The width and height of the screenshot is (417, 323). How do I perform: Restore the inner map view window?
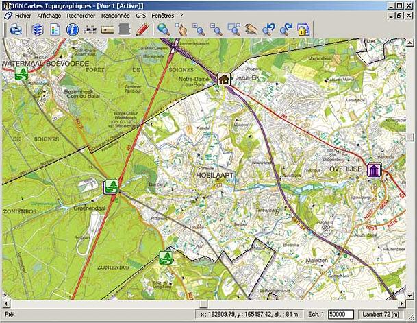399,16
